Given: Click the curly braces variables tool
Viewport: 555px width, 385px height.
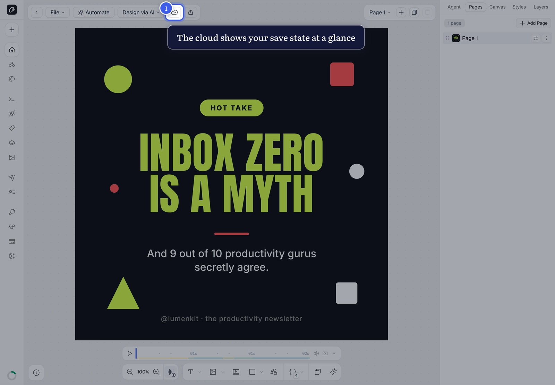Looking at the screenshot, I should (x=293, y=372).
